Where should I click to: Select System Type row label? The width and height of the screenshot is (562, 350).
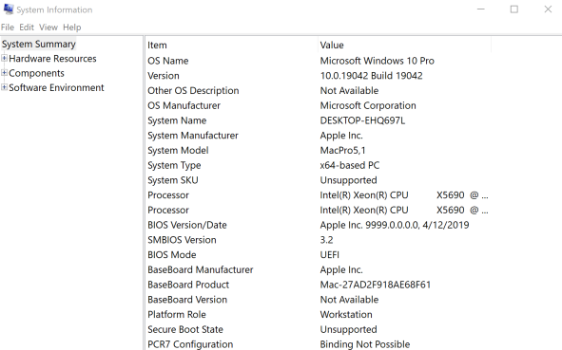pos(174,166)
